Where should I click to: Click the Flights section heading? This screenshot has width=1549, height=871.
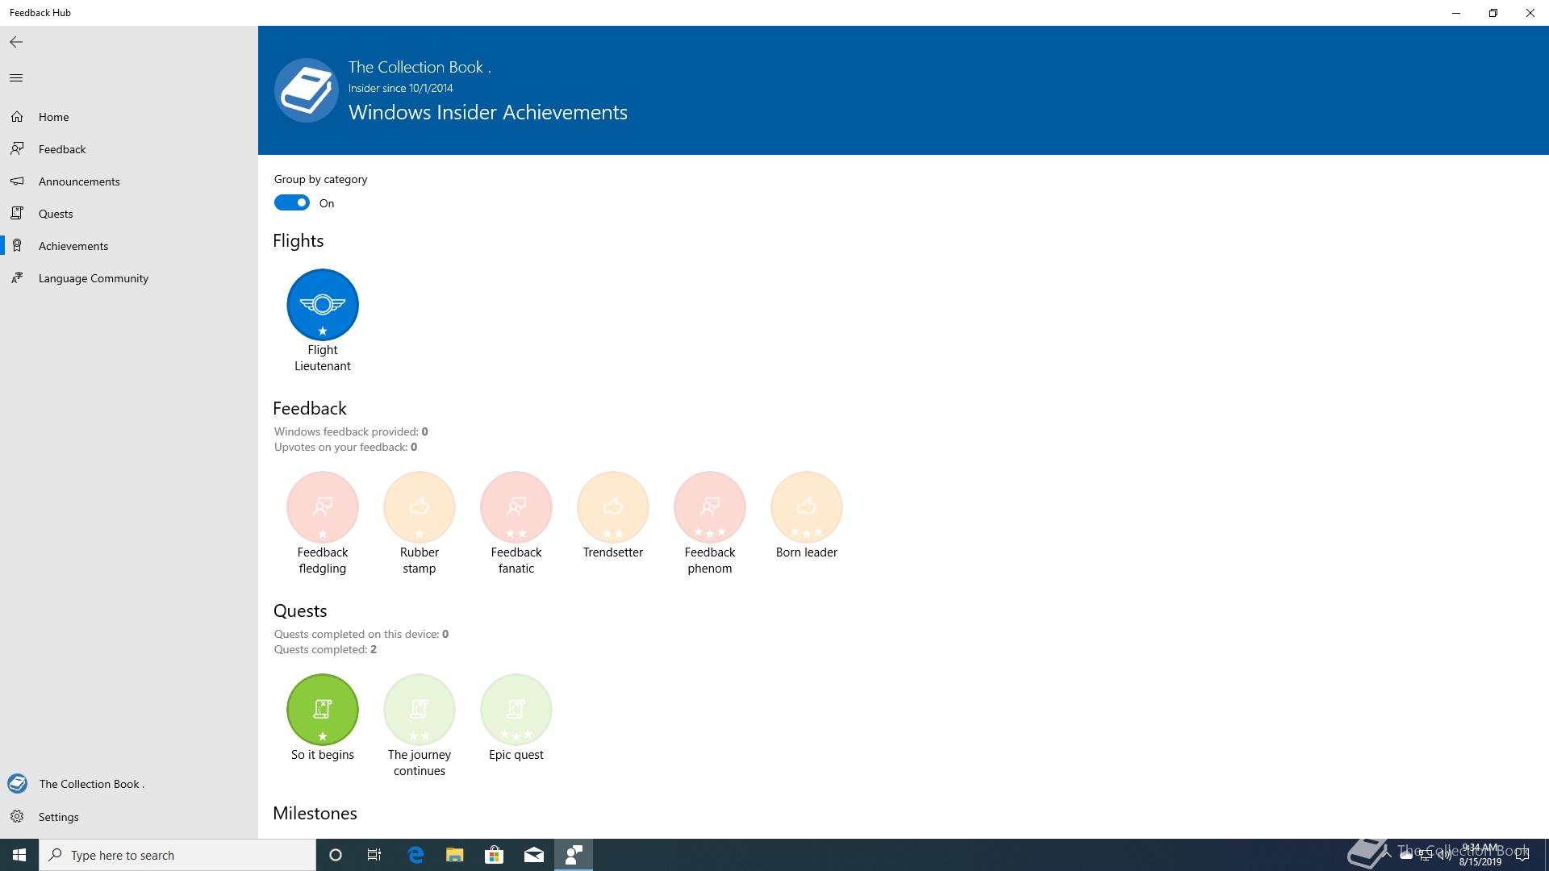pyautogui.click(x=299, y=241)
